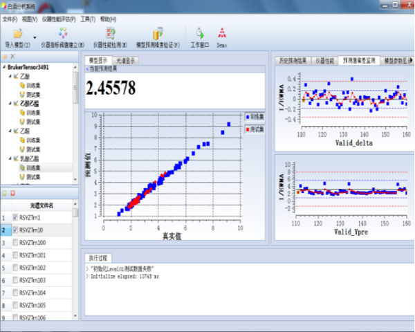This screenshot has height=332, width=415.
Task: Click the 导入模型 folder icon
Action: pos(17,33)
